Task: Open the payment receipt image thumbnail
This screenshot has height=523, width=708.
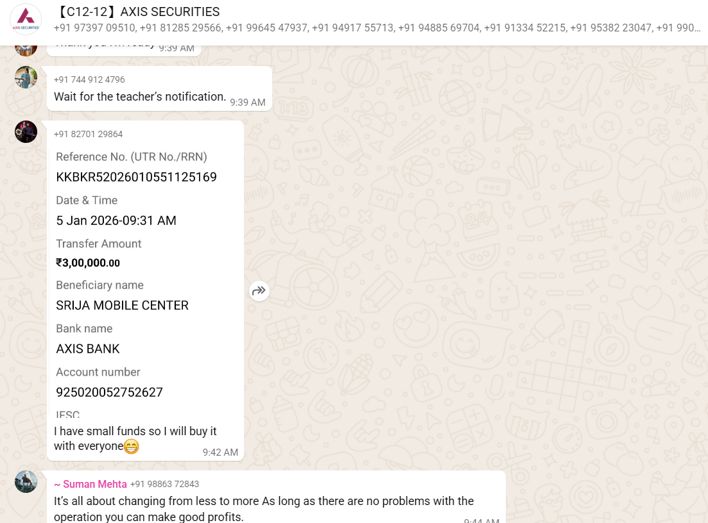Action: (146, 282)
